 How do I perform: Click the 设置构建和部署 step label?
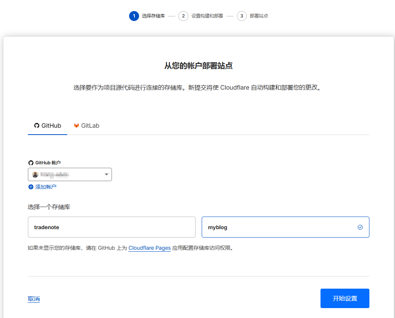[207, 16]
